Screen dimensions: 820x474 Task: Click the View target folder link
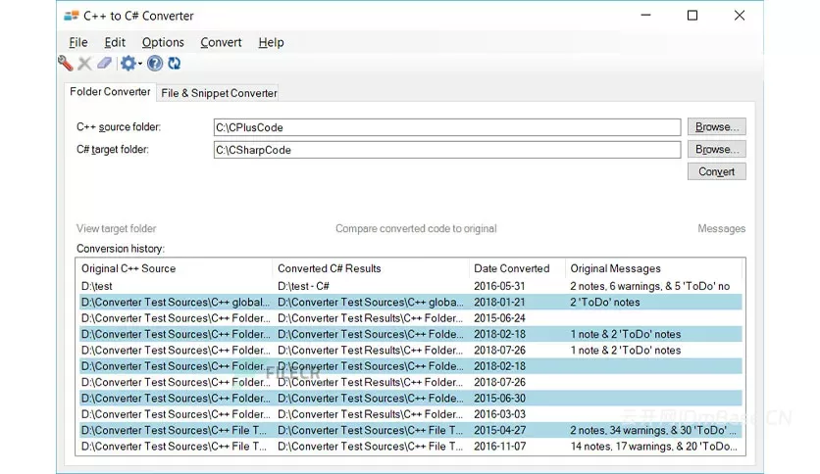pyautogui.click(x=116, y=228)
